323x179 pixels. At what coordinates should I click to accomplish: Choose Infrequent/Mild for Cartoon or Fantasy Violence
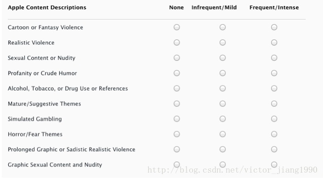coord(222,27)
